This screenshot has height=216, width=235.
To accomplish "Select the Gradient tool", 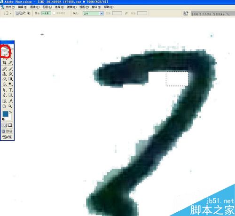I will click(10, 79).
